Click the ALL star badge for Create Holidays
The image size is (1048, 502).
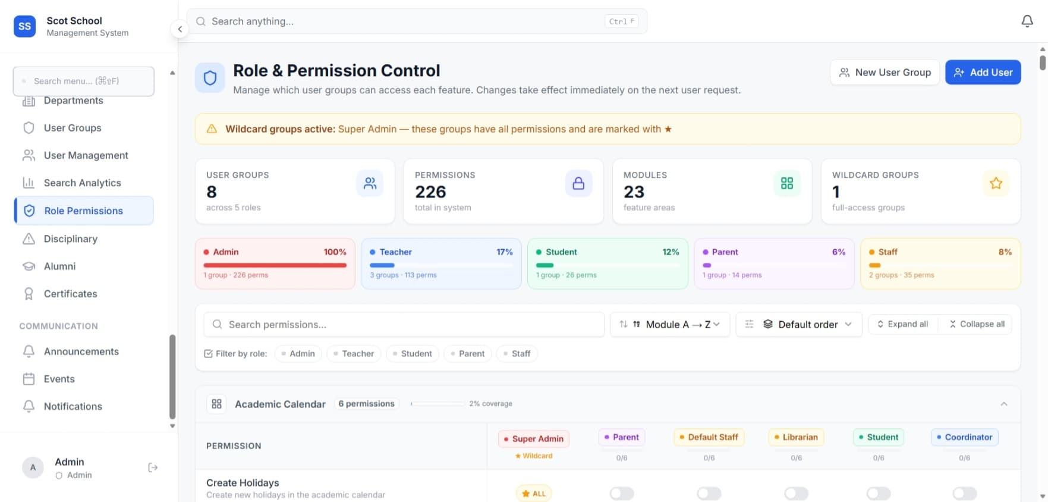click(534, 494)
